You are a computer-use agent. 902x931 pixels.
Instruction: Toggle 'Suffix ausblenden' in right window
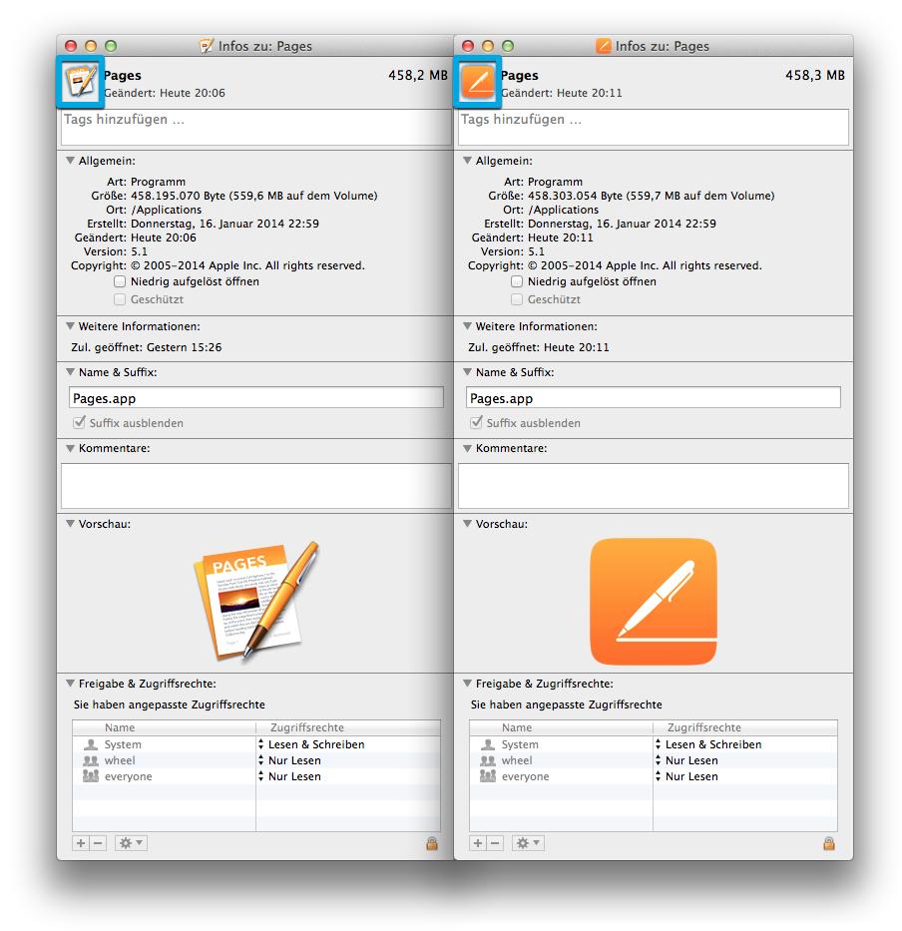pos(476,423)
